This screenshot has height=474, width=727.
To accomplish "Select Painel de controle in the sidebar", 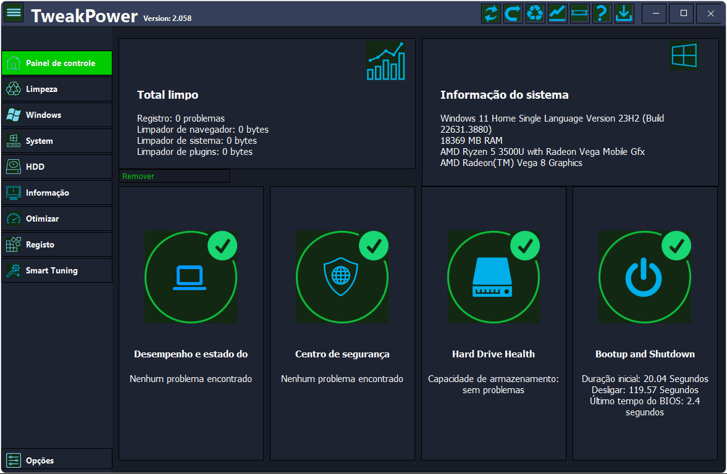I will 57,63.
